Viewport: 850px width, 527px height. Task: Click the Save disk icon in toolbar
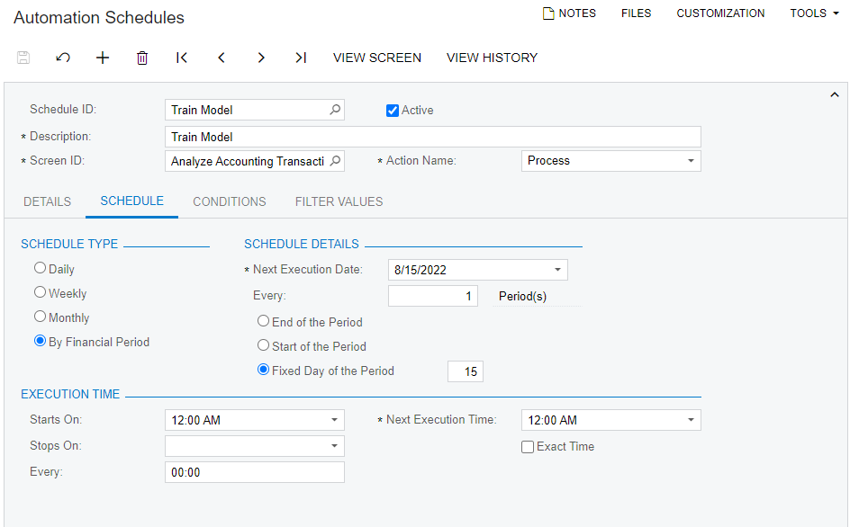pyautogui.click(x=23, y=58)
